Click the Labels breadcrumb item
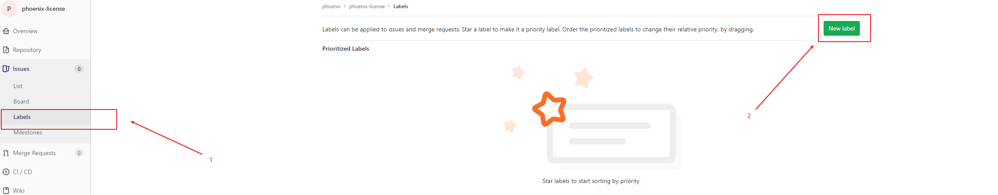The width and height of the screenshot is (998, 195). click(400, 6)
